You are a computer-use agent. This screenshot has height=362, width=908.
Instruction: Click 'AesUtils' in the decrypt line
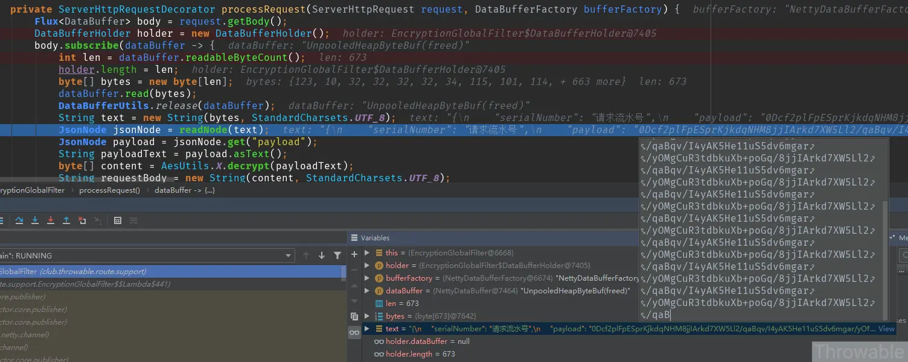(185, 166)
